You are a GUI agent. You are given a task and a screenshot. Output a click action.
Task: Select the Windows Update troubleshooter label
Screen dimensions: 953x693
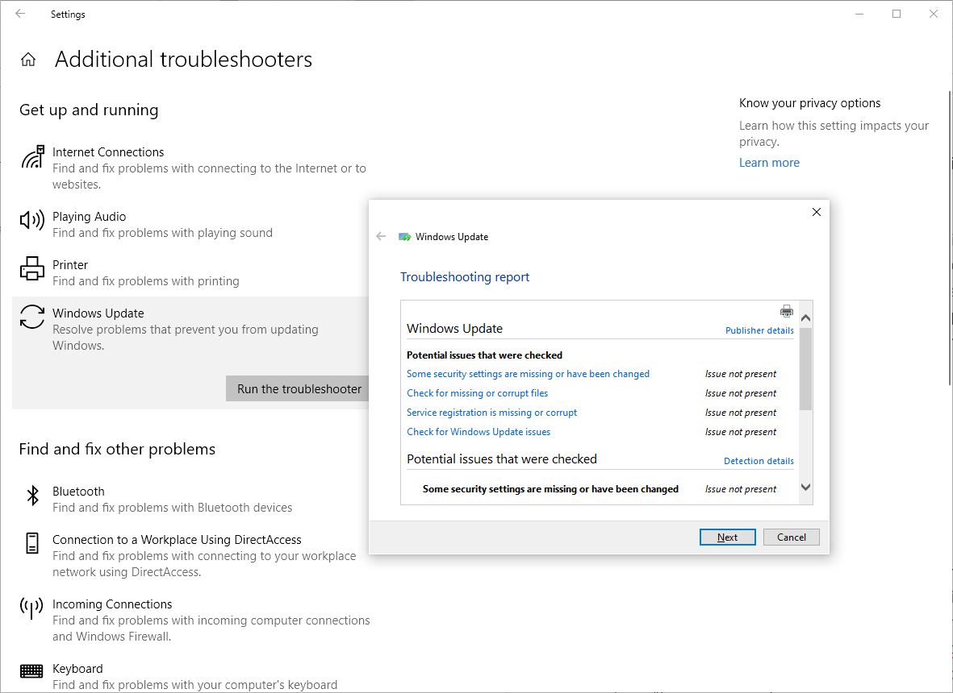(x=98, y=313)
